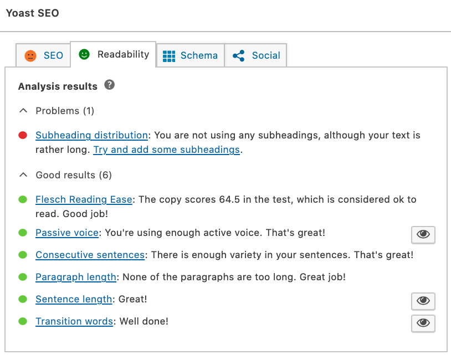Open the Subheading distribution link
451x360 pixels.
click(x=91, y=135)
